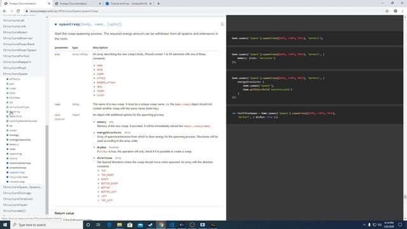Click the page's main vertical scrollbar
Image resolution: width=407 pixels, height=229 pixels.
point(405,197)
